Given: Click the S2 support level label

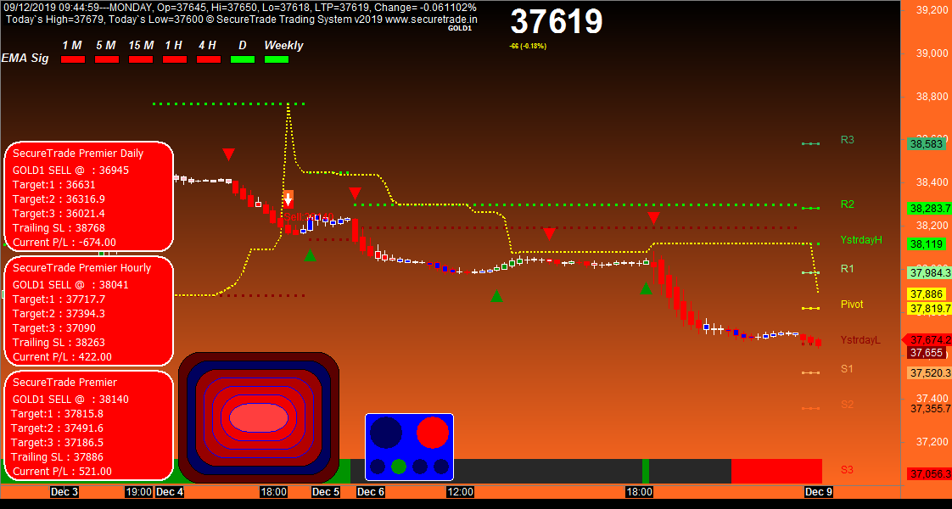Looking at the screenshot, I should coord(847,405).
